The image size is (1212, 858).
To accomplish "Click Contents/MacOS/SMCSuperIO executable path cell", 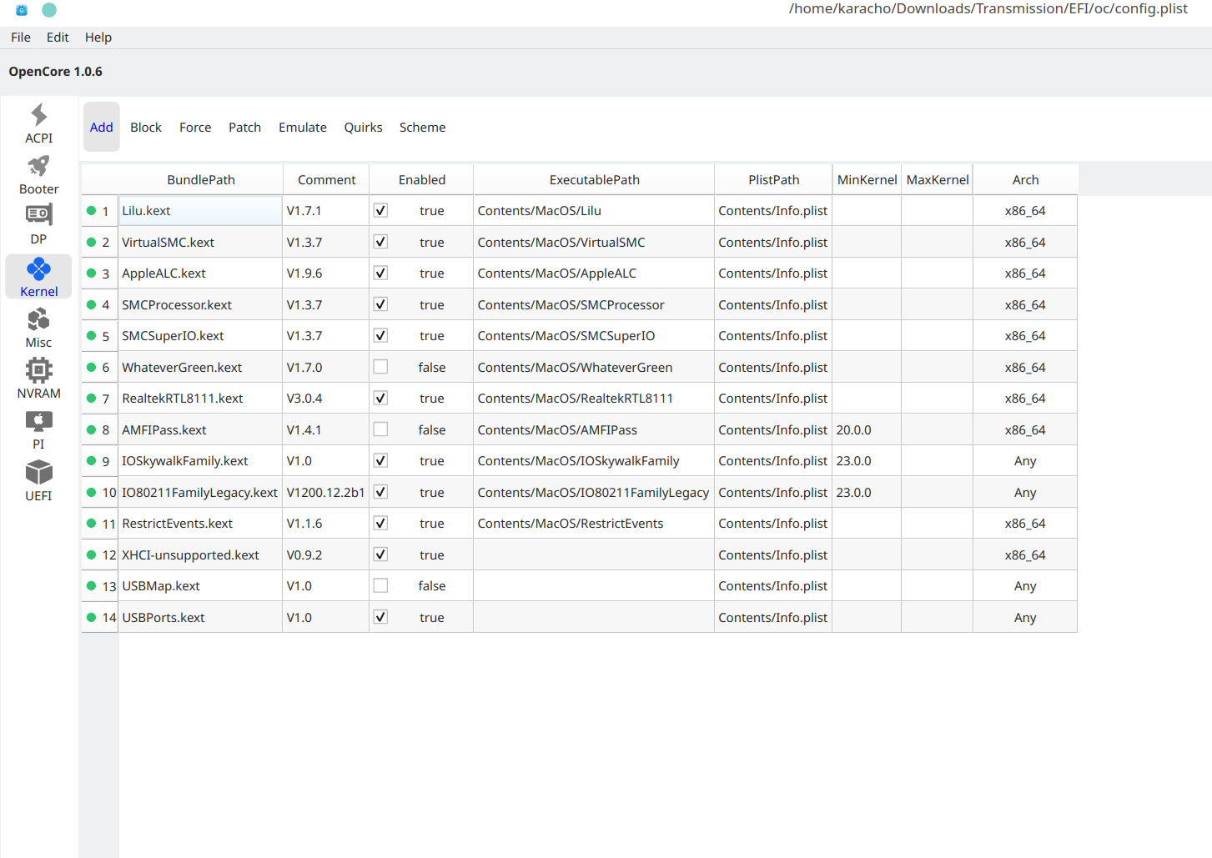I will [595, 336].
